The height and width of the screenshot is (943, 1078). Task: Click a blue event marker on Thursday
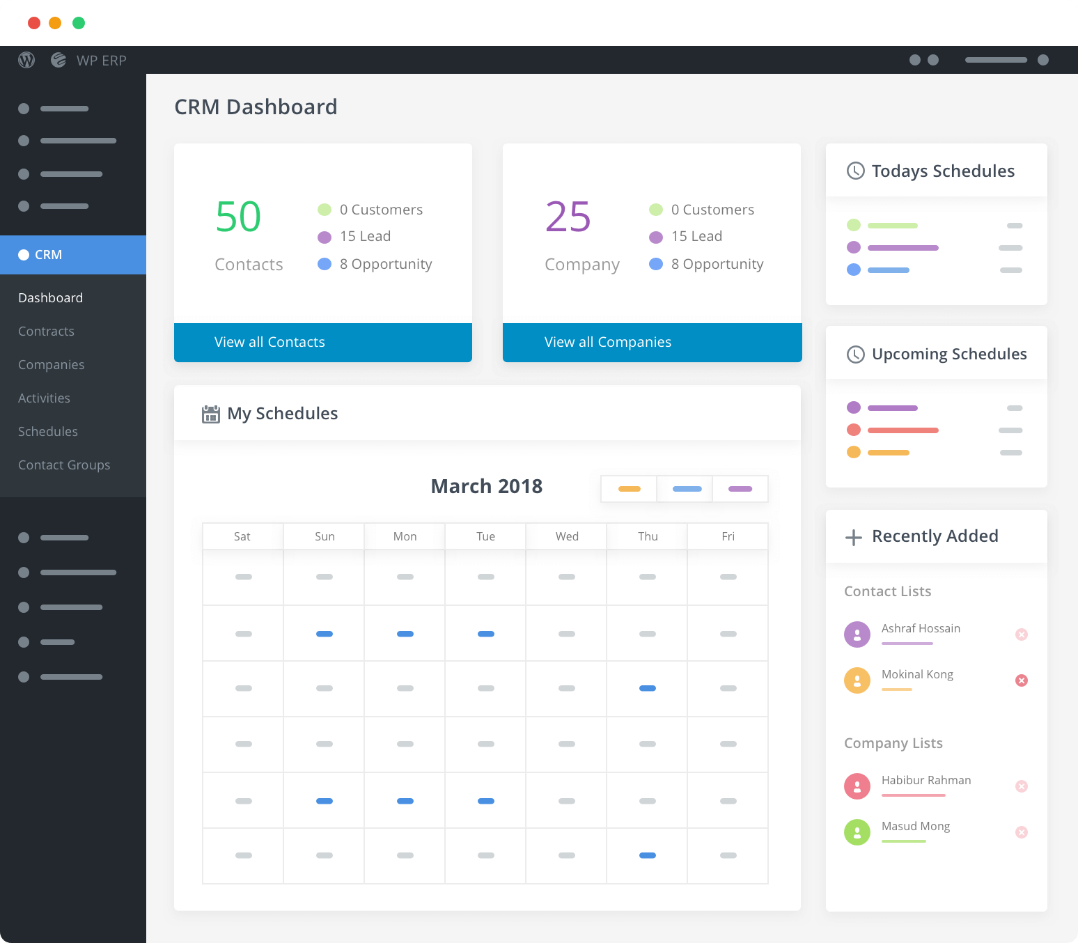[647, 688]
